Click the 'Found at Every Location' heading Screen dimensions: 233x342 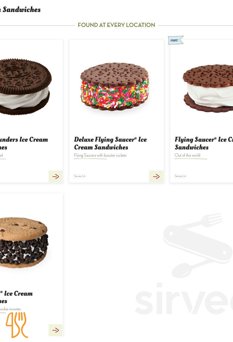[x=116, y=25]
